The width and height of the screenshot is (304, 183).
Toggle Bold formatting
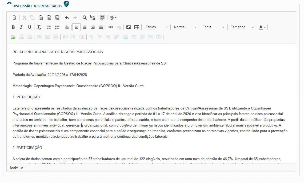point(13,27)
